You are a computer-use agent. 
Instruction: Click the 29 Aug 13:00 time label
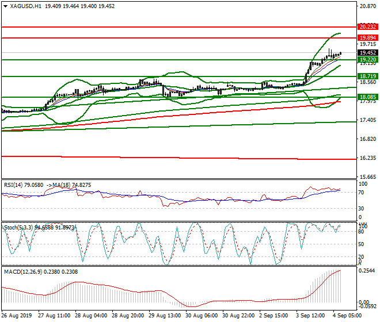[x=165, y=316]
